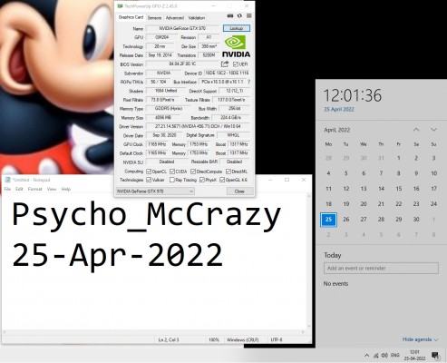Click the Ln 2, Col 3 status entry
Viewport: 447px width, 363px height.
coord(169,339)
